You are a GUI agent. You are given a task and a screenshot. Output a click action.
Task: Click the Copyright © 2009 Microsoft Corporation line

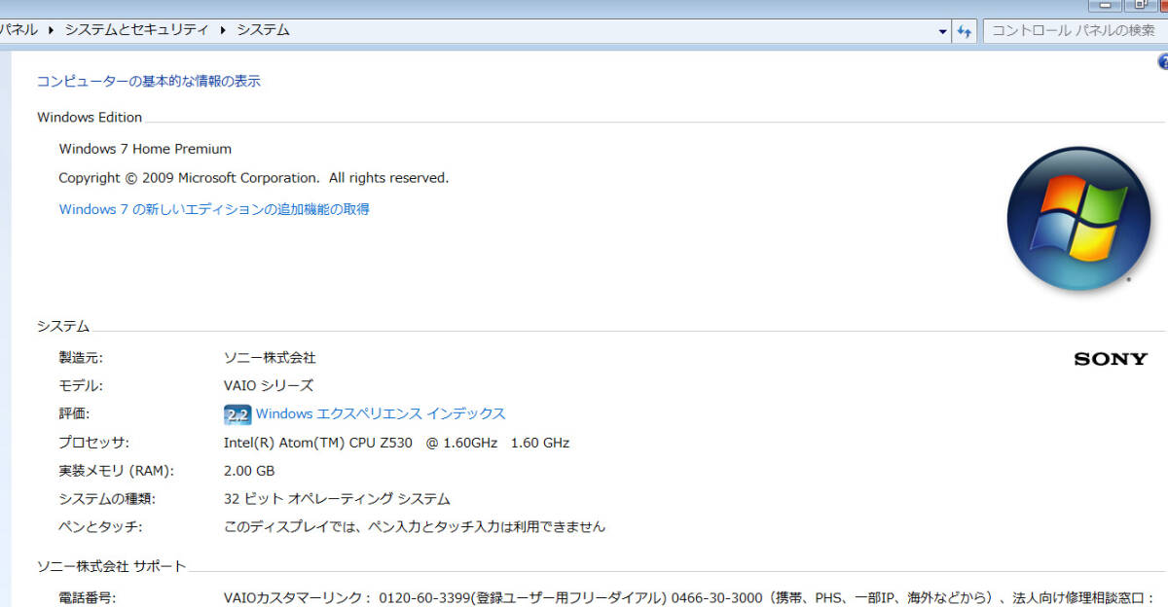[253, 178]
